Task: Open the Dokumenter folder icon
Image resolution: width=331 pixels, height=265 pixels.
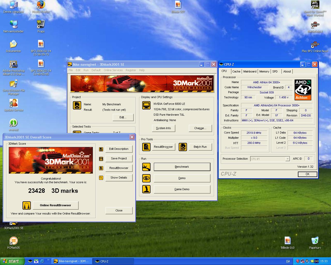Action: pos(13,46)
